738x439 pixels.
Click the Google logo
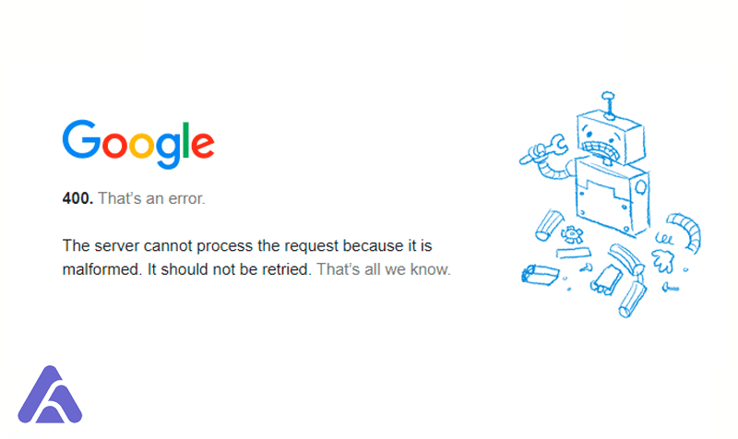pos(138,144)
